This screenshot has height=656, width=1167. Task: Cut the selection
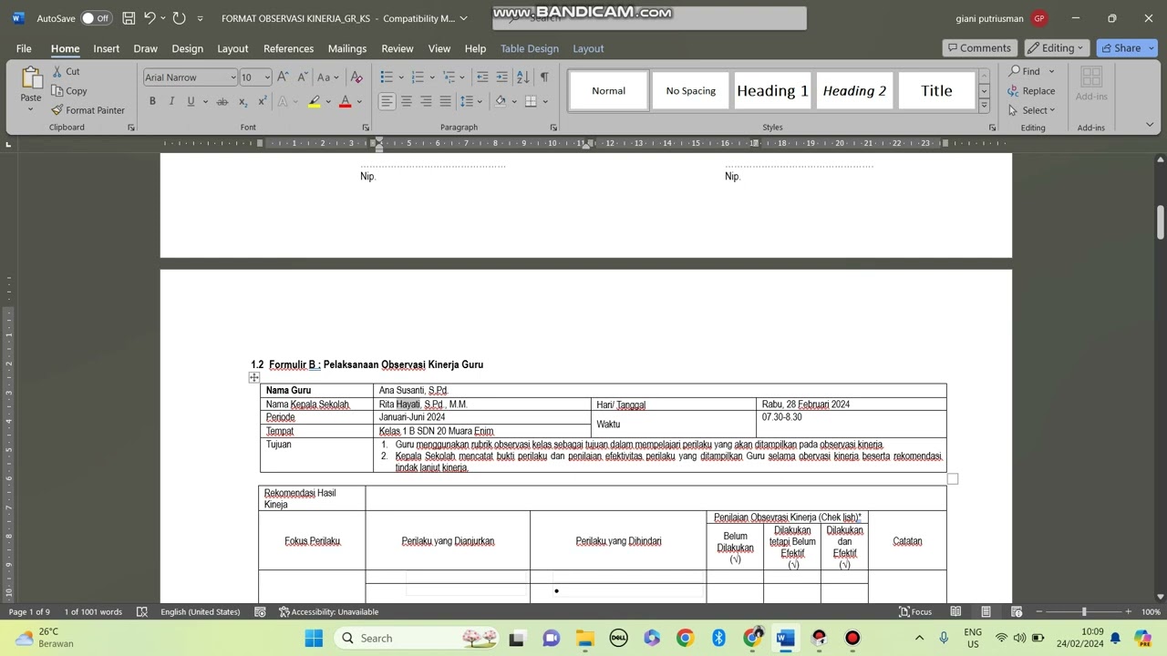click(x=66, y=71)
